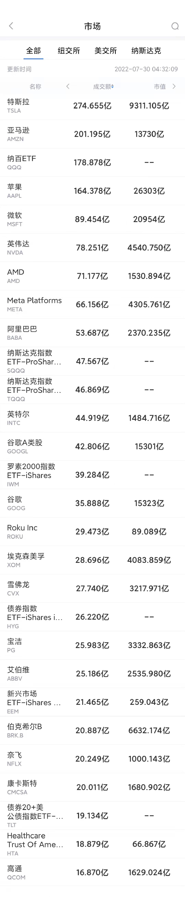185x908 pixels.
Task: Open the 美交所 tab
Action: pyautogui.click(x=106, y=51)
